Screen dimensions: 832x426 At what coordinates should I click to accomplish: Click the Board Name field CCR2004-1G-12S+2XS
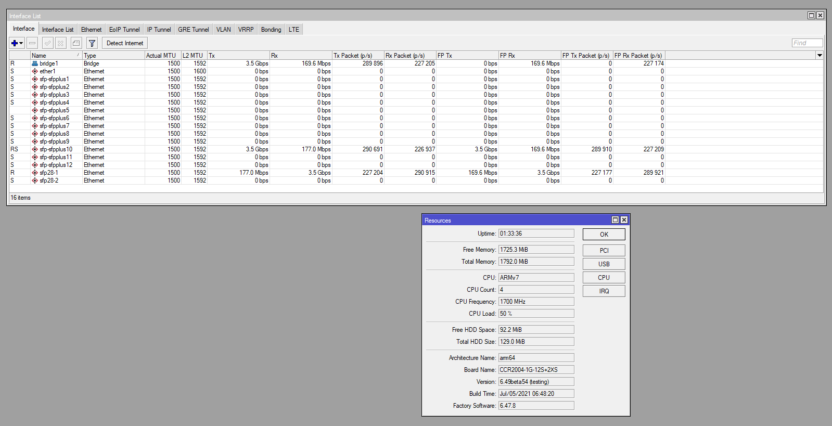(x=536, y=370)
